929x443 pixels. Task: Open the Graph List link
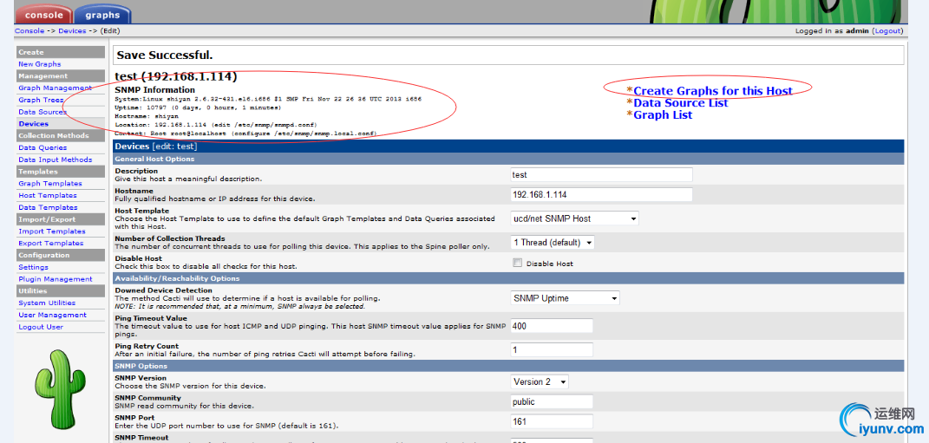click(663, 115)
